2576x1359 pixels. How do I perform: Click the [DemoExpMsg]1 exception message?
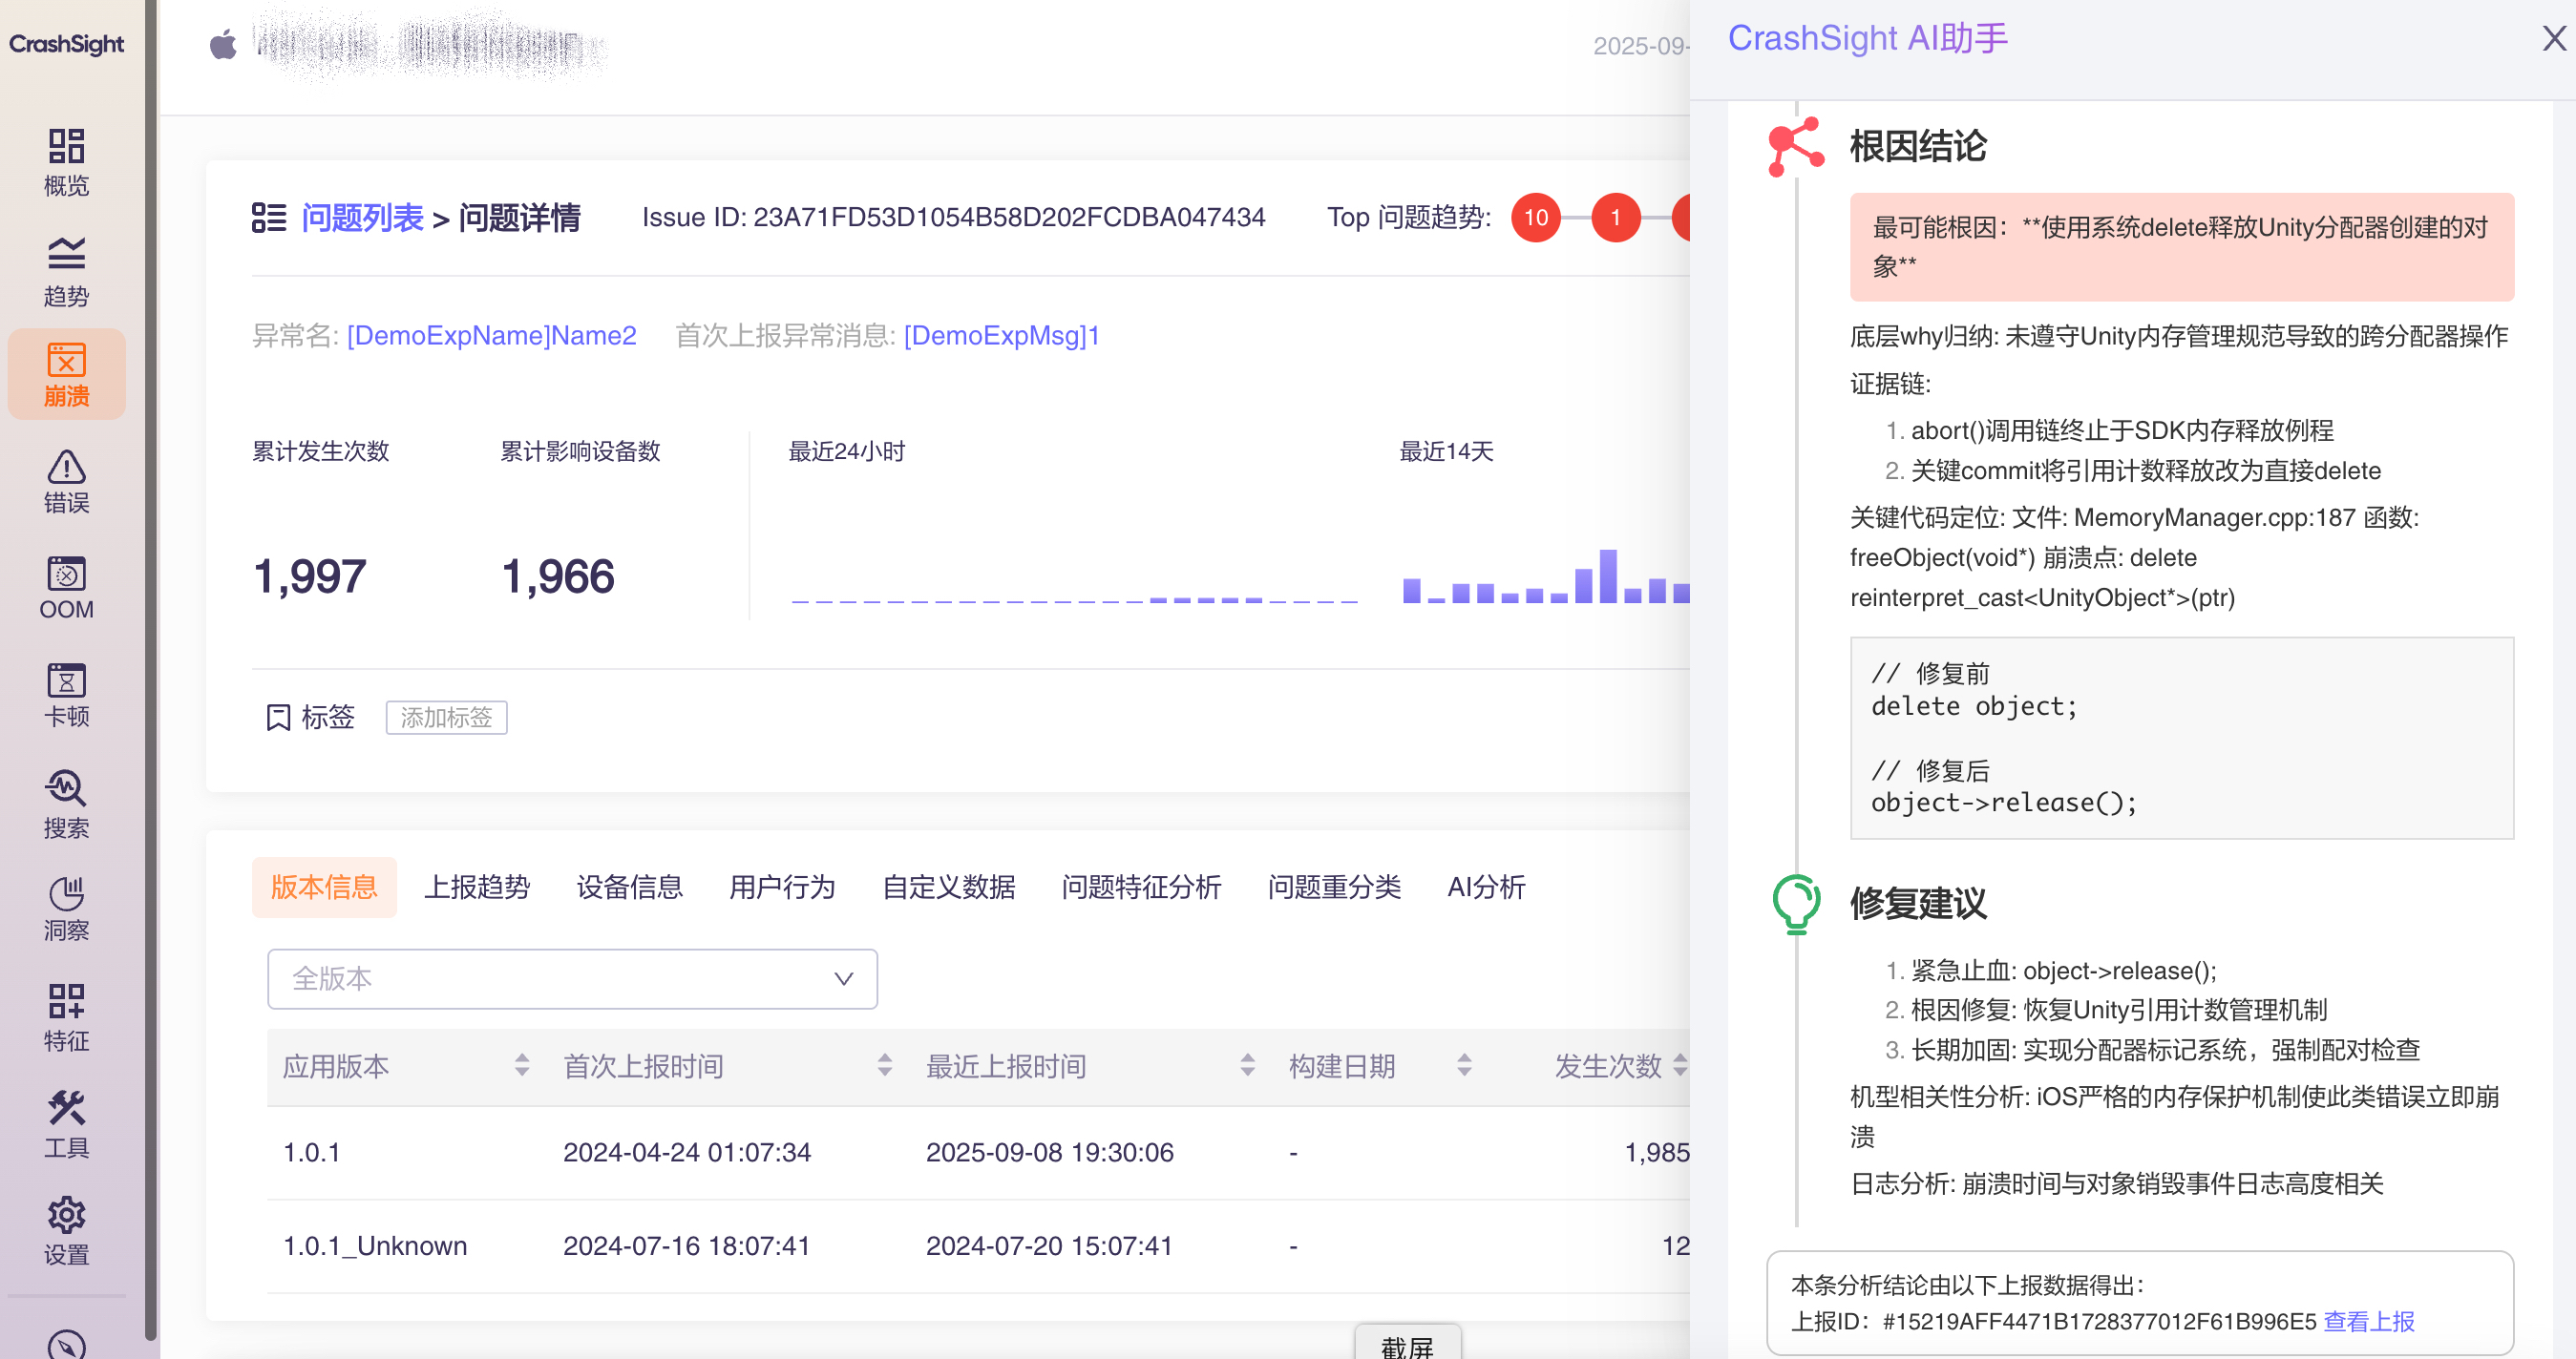click(1001, 336)
